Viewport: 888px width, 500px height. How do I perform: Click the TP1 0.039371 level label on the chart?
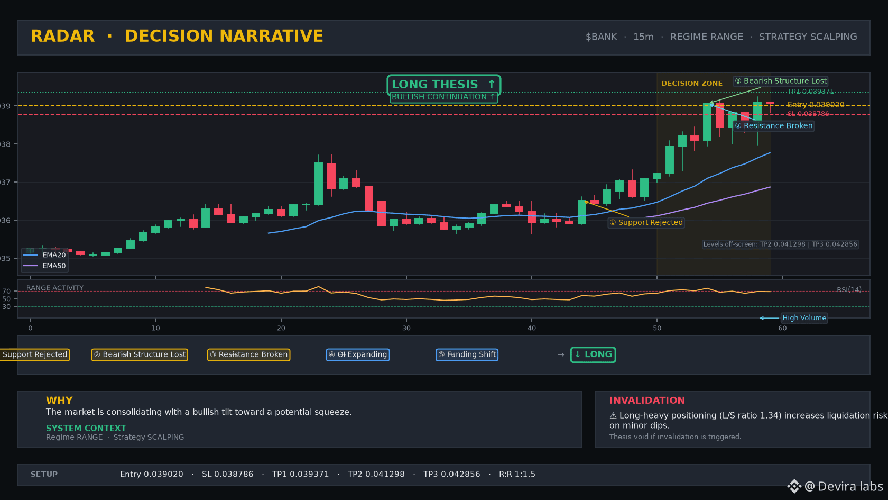pos(810,92)
